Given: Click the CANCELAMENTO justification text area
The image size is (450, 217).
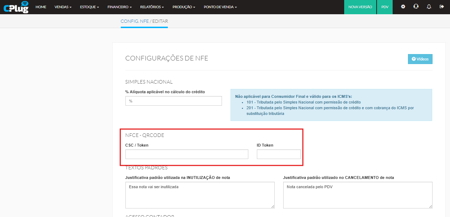Looking at the screenshot, I should 357,195.
